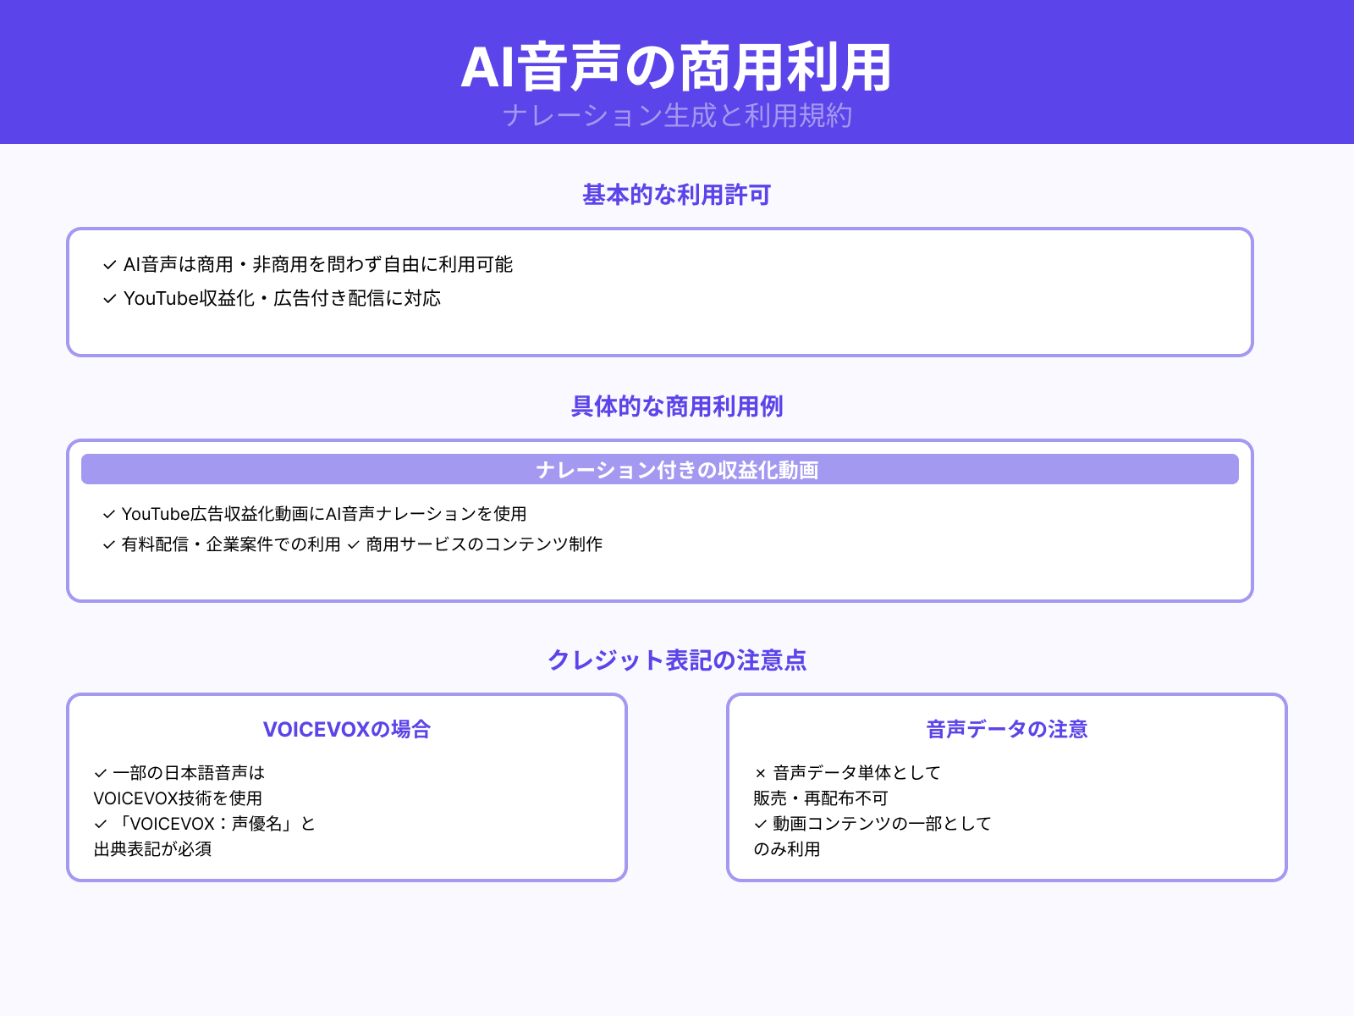
Task: Check the YouTube広告収益化動画にAI音声ナレーション item
Action: coord(326,512)
